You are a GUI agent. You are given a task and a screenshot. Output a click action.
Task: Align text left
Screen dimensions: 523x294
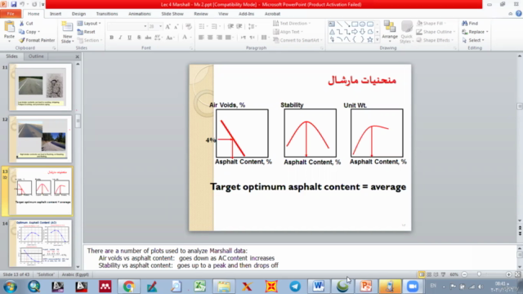(x=201, y=38)
